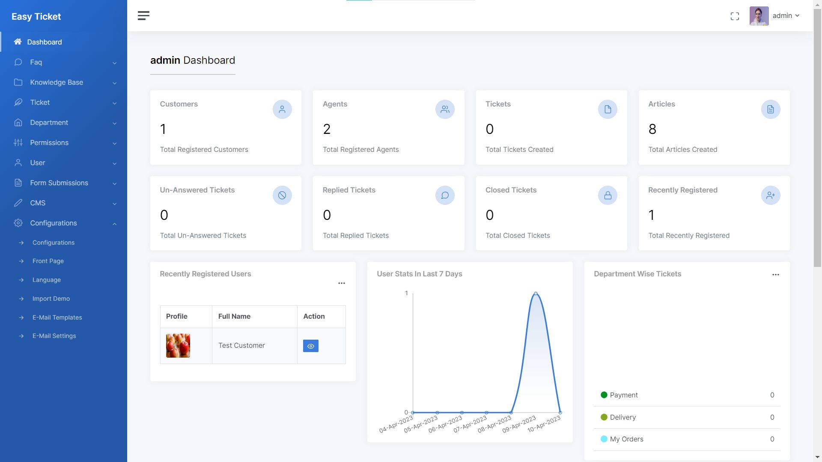
Task: Open the E-Mail Templates submenu item
Action: pos(57,317)
